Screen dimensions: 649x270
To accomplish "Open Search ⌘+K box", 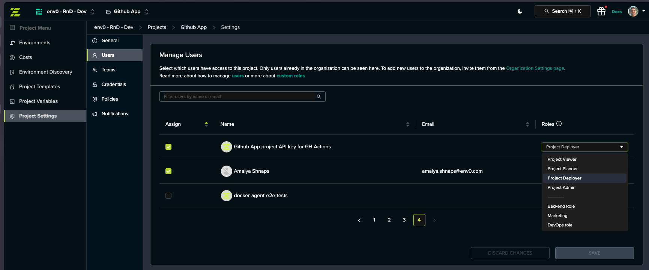I will pos(562,11).
